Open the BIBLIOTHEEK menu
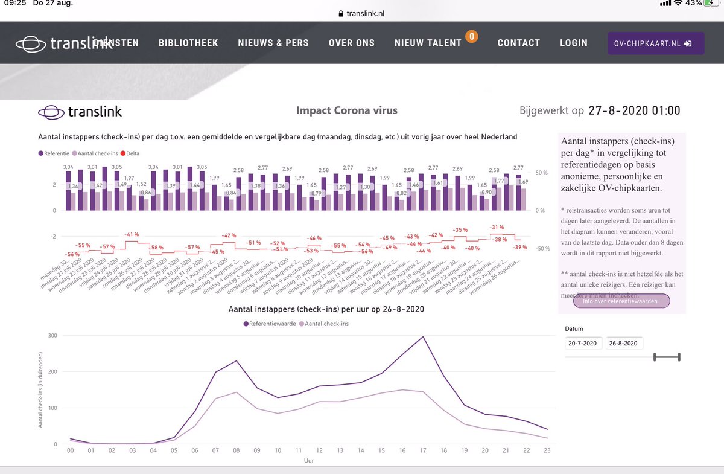 pyautogui.click(x=188, y=43)
